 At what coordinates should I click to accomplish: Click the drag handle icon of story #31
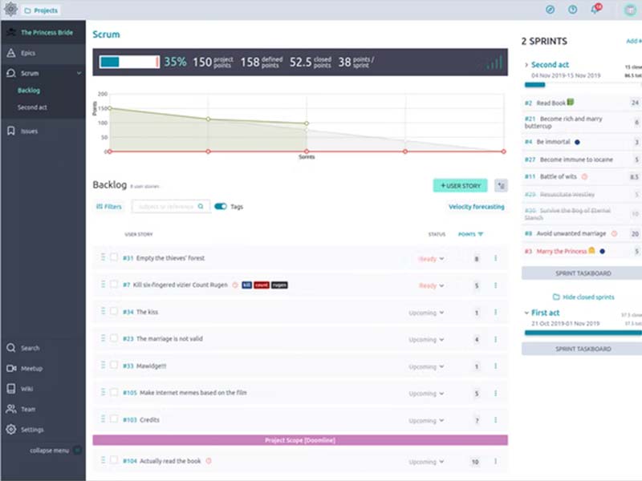tap(103, 257)
